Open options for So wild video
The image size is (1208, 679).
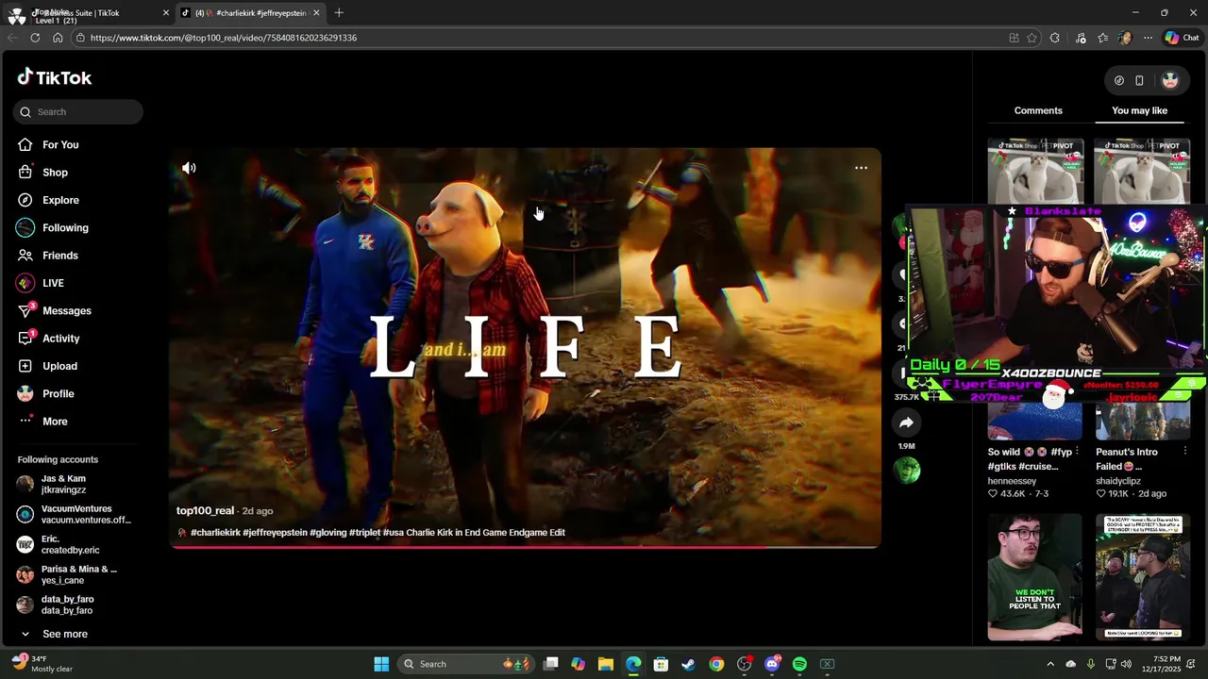1077,452
